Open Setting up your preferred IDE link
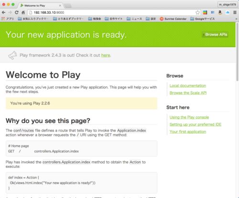This screenshot has height=198, width=239. tap(196, 125)
